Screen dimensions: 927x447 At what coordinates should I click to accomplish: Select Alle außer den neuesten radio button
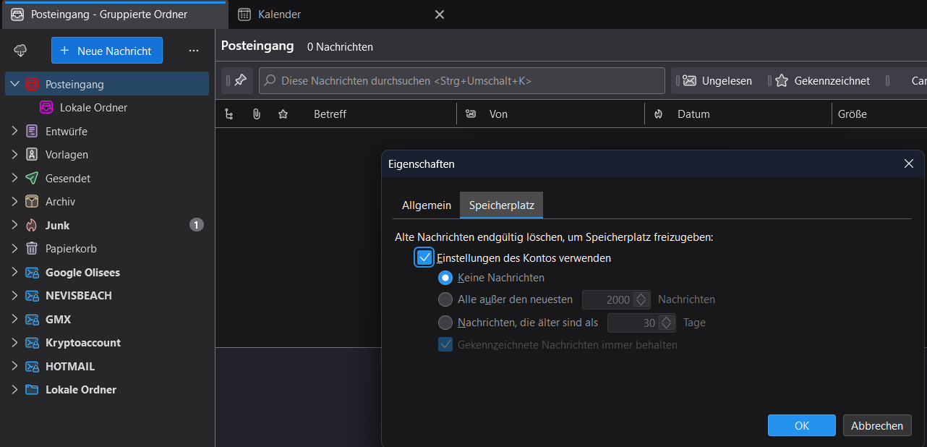point(445,299)
